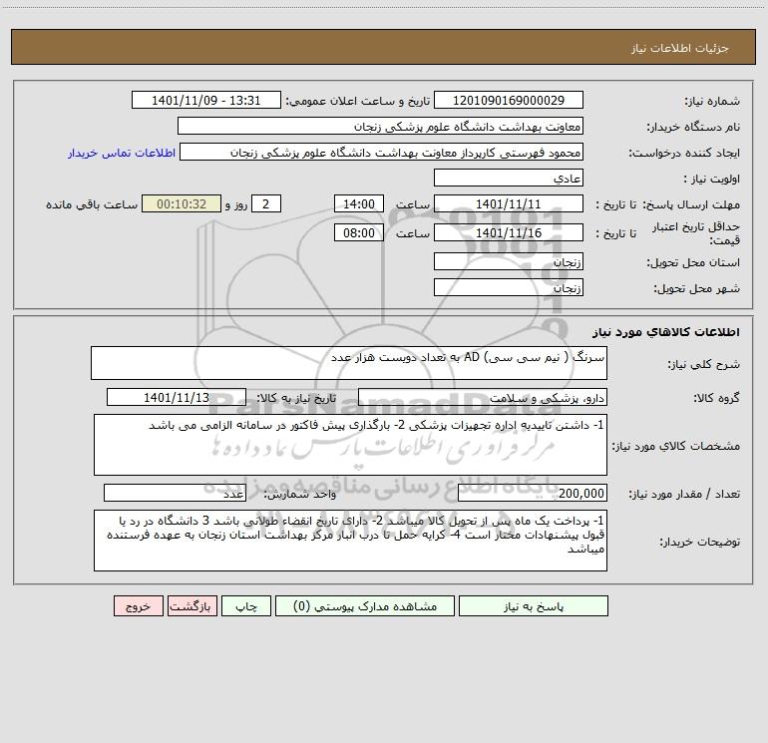
Task: Click delivery province field زنجان
Action: pyautogui.click(x=509, y=261)
